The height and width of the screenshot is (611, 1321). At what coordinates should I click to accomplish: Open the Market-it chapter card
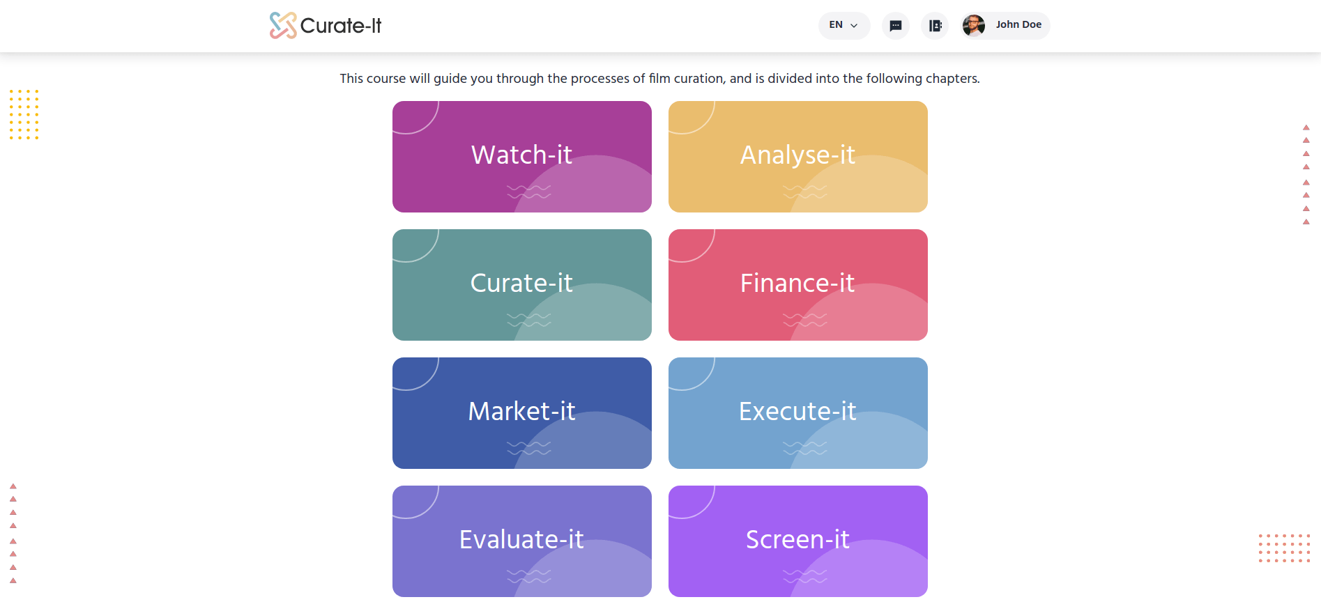pyautogui.click(x=521, y=412)
